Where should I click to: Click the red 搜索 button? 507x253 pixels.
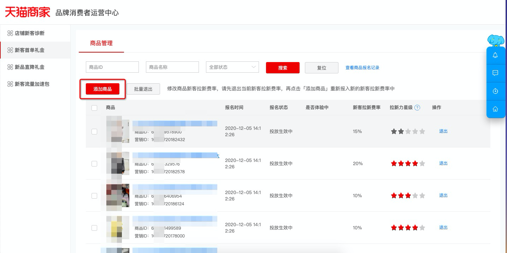click(x=283, y=68)
